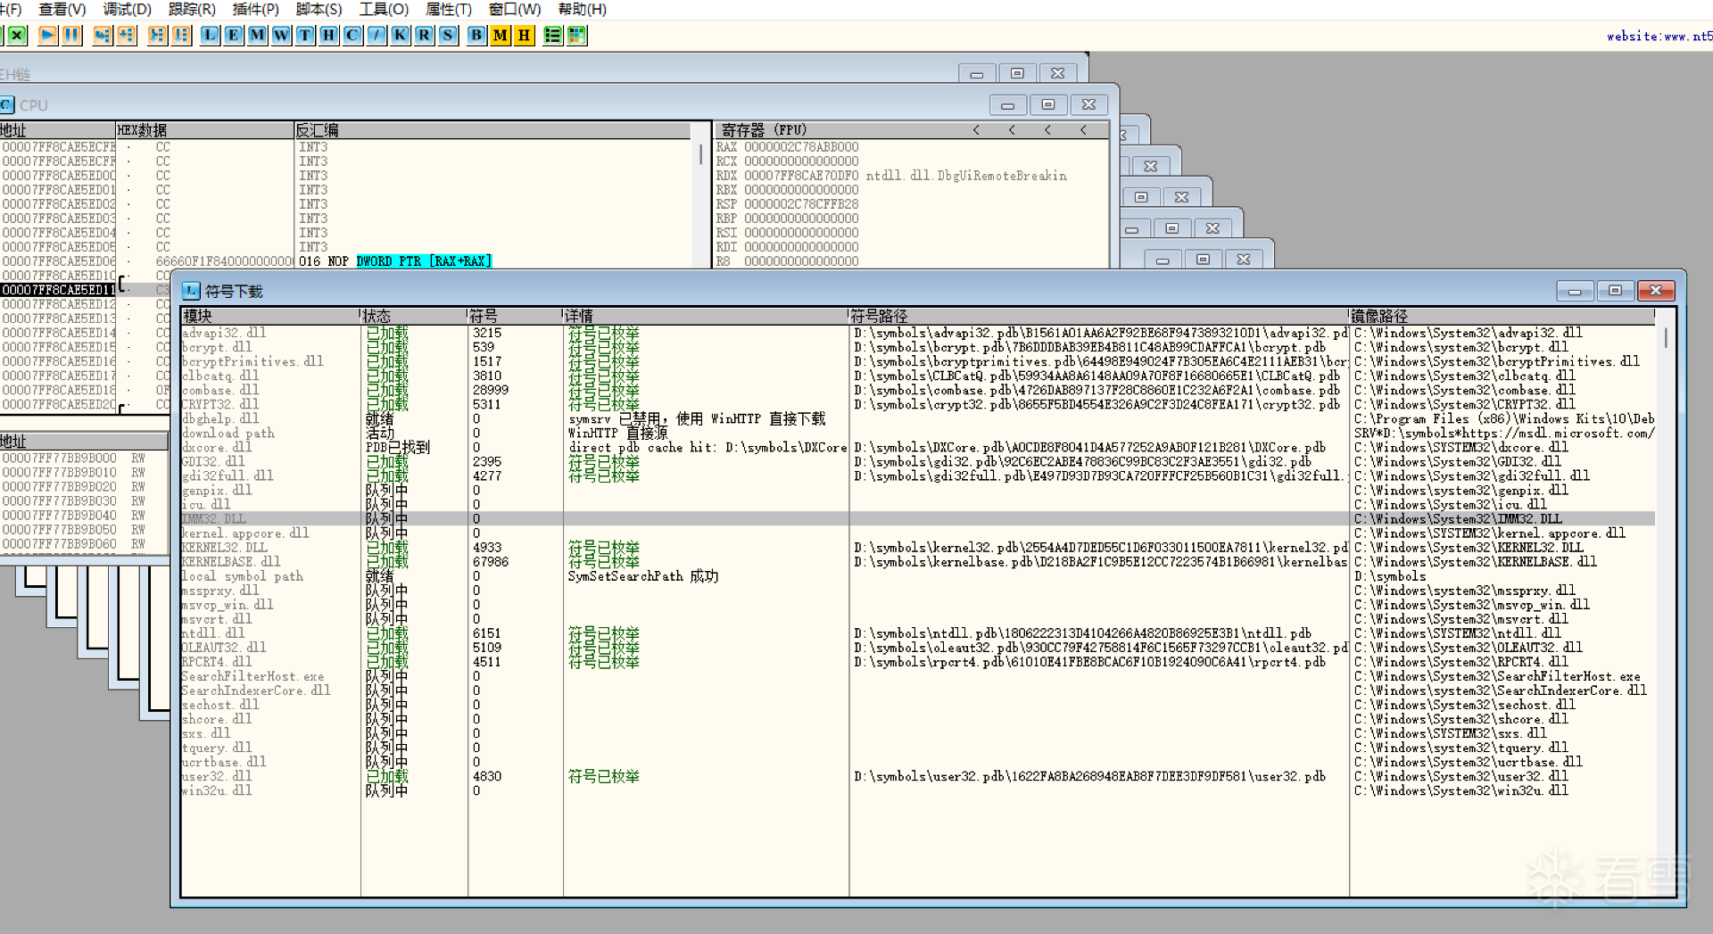Select the SearchFilterHost.exe module row
The height and width of the screenshot is (934, 1713).
pyautogui.click(x=917, y=676)
